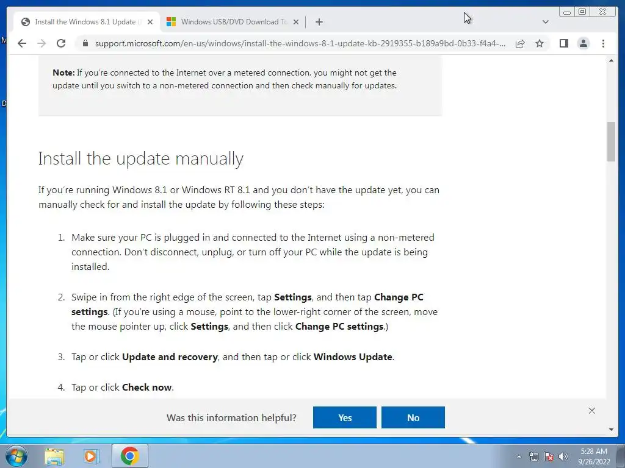This screenshot has width=625, height=468.
Task: Click the Chrome taskbar icon
Action: click(129, 456)
